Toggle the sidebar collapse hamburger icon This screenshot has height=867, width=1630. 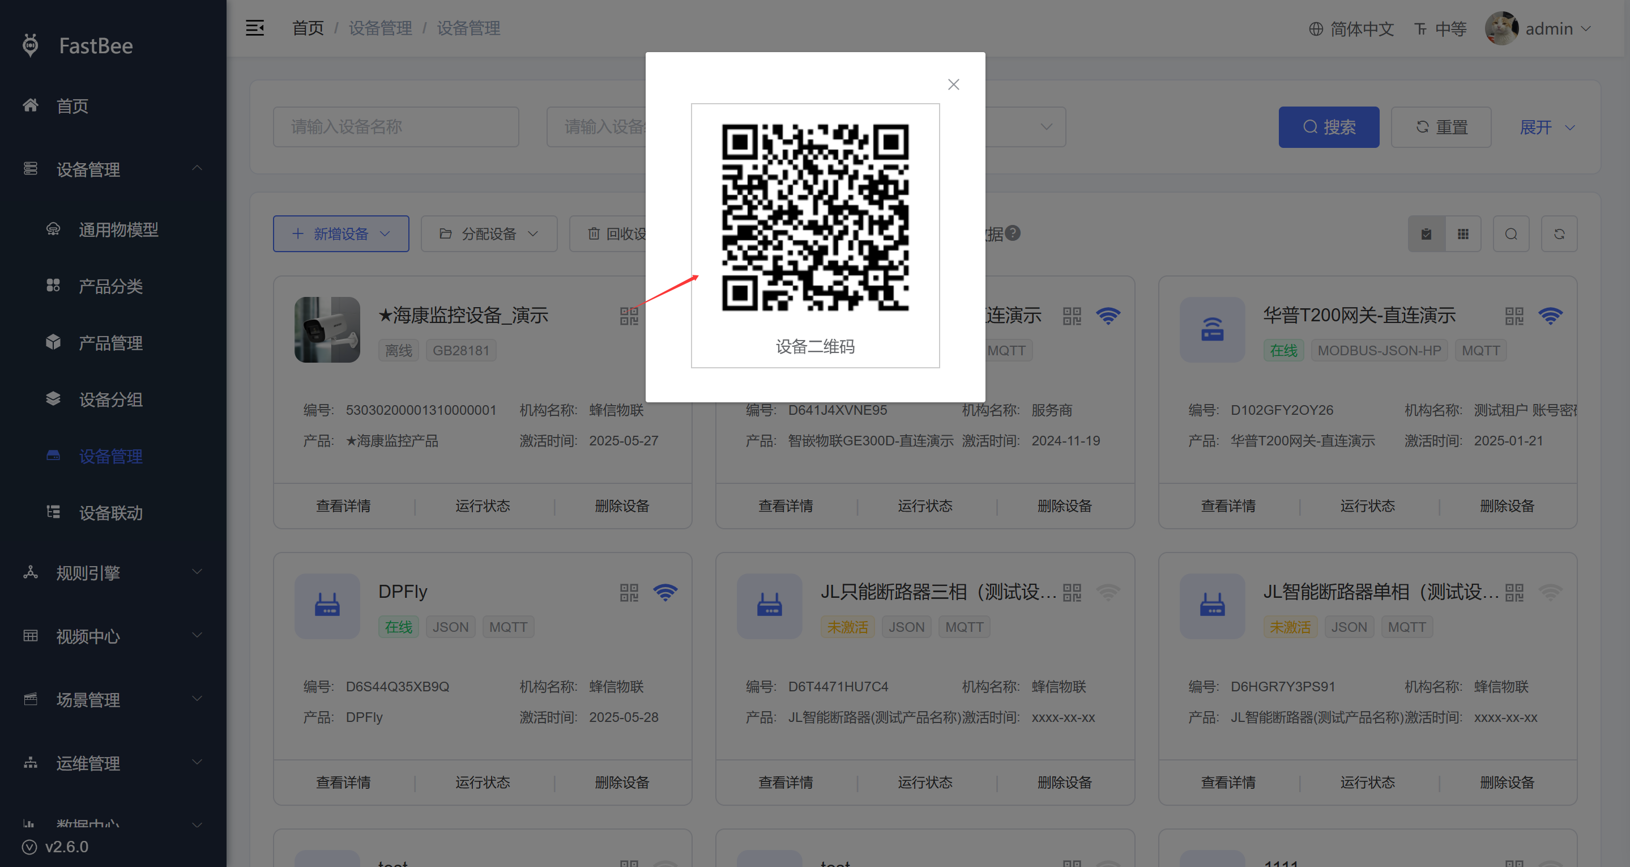[x=255, y=28]
